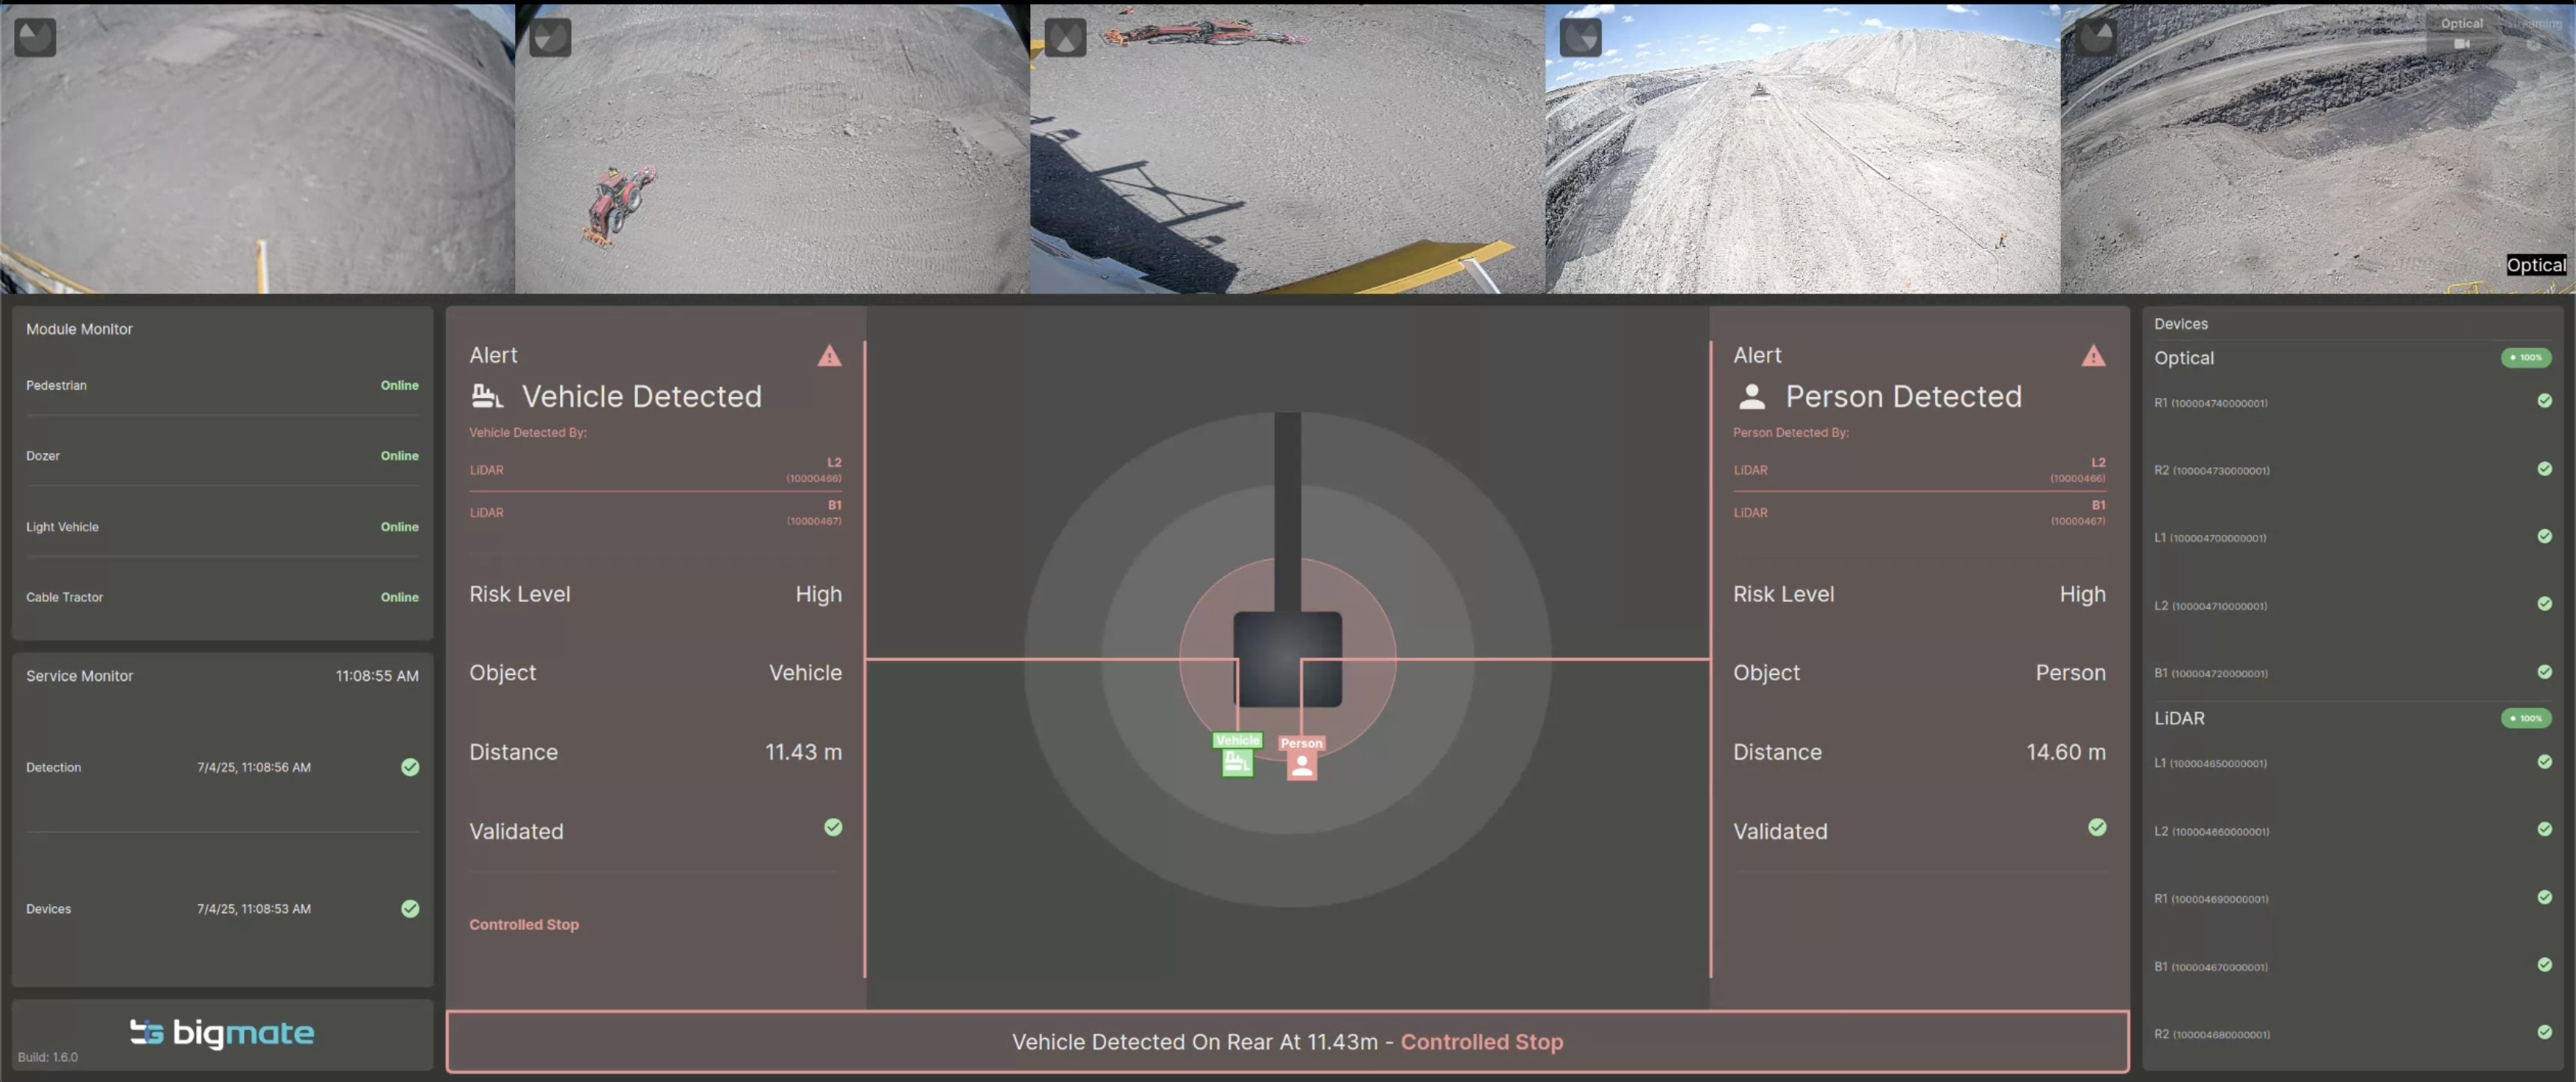Click the Online status next to Dozer
This screenshot has width=2576, height=1082.
click(x=399, y=455)
